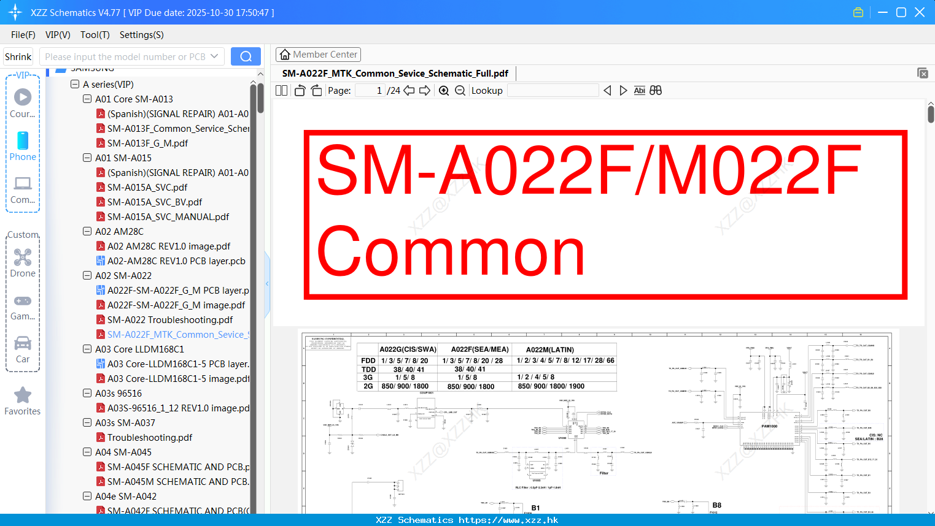Open the www.xzz.hk link in status bar
Viewport: 935px width, 526px height.
tap(508, 520)
